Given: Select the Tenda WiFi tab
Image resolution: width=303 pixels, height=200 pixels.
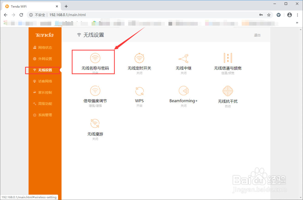Looking at the screenshot, I should pyautogui.click(x=32, y=6).
